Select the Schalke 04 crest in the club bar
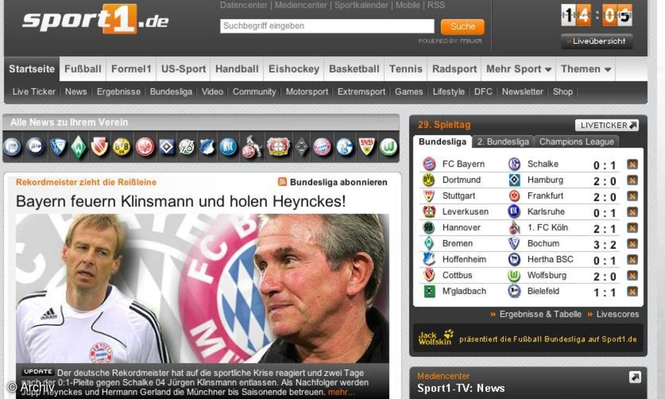 [x=345, y=147]
